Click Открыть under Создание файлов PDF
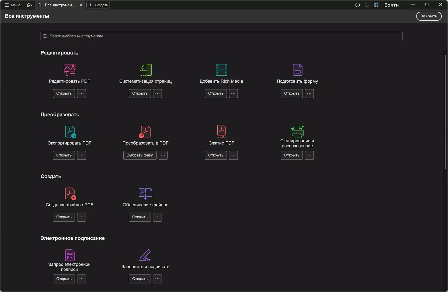This screenshot has height=292, width=448. 64,217
